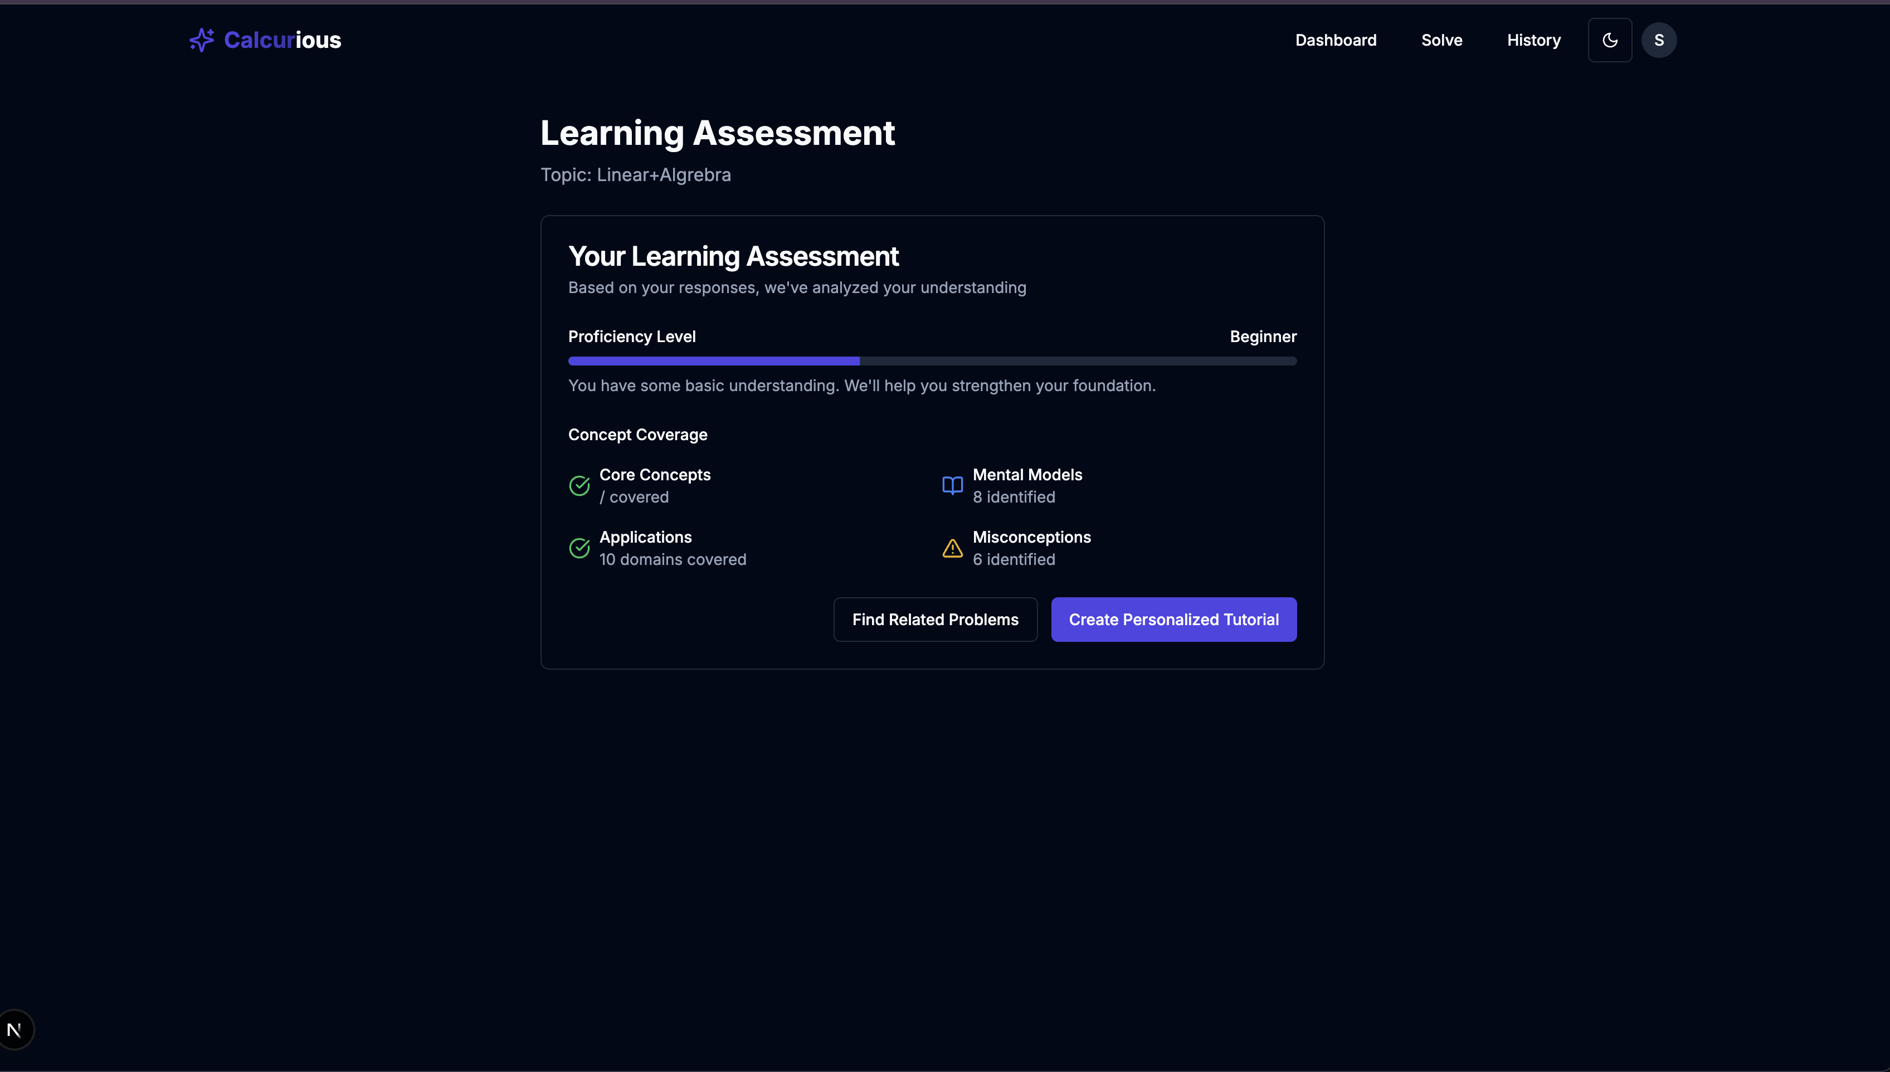Go to the Dashboard nav item
The width and height of the screenshot is (1890, 1072).
pyautogui.click(x=1336, y=40)
